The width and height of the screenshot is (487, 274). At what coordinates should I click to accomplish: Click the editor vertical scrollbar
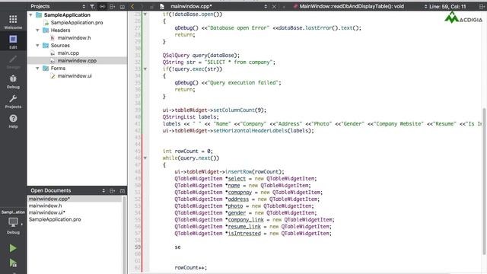click(484, 180)
